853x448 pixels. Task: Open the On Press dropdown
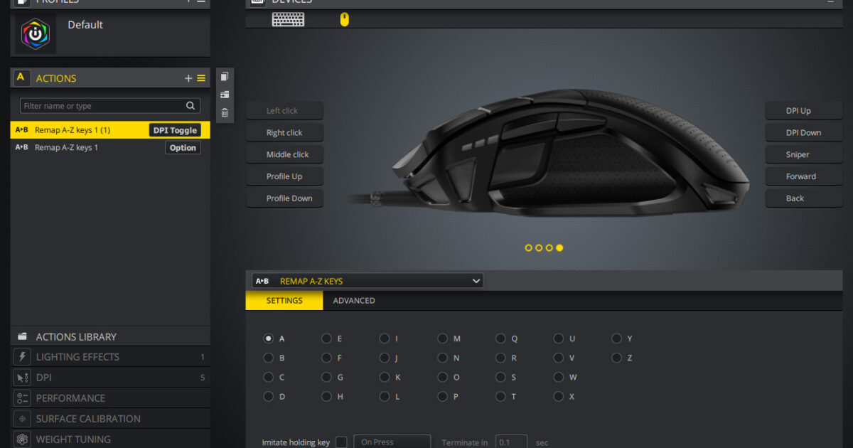392,442
